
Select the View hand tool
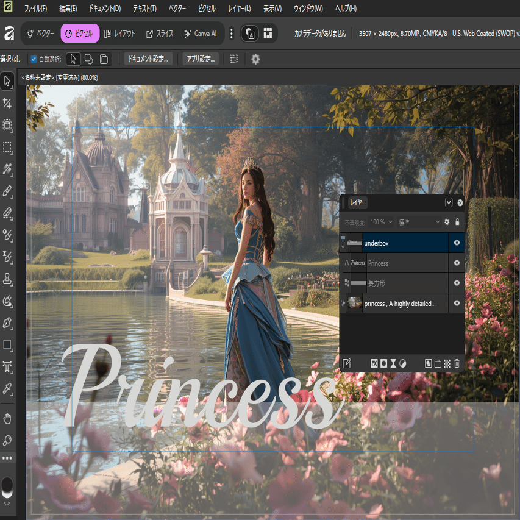pos(7,419)
